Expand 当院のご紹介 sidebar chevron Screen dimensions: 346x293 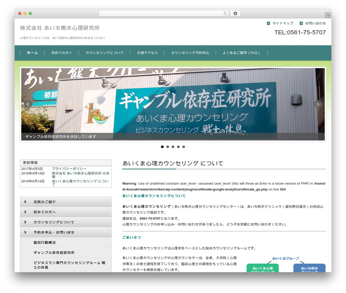pyautogui.click(x=25, y=202)
